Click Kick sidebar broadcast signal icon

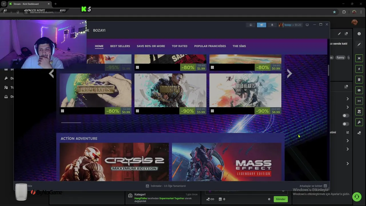coord(359,101)
